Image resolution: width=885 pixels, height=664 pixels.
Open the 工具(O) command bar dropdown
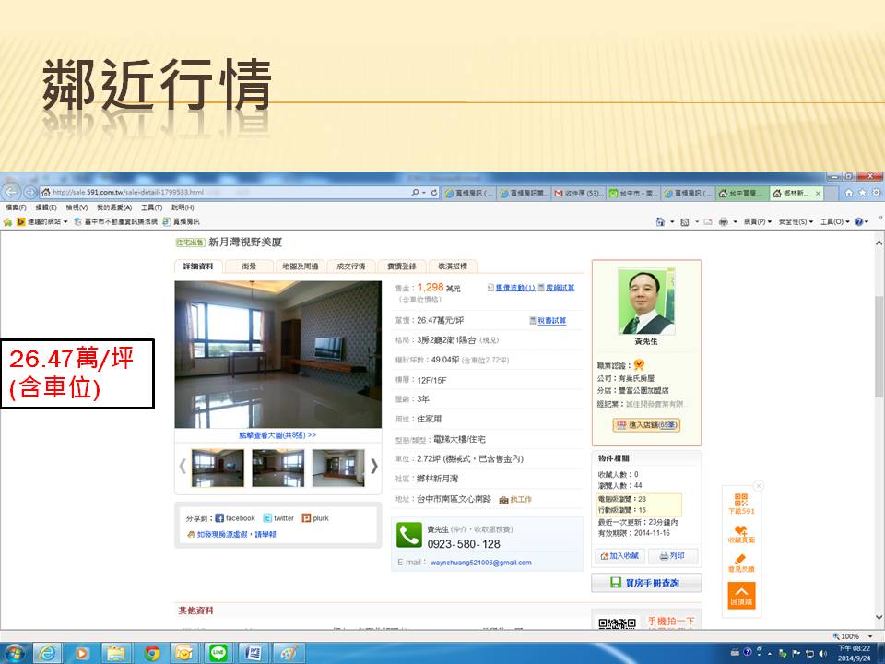pyautogui.click(x=835, y=222)
